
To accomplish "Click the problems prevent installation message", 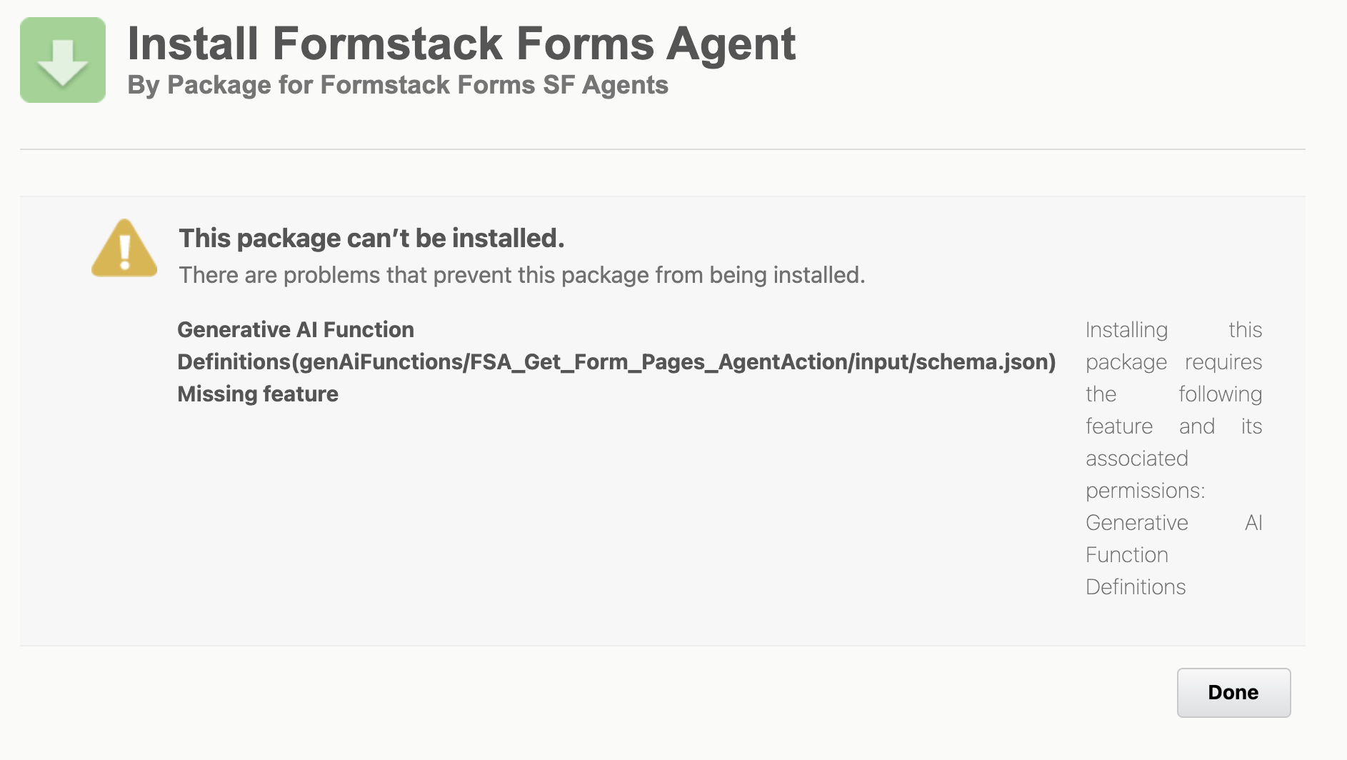I will (521, 275).
